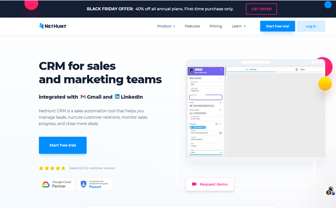336x208 pixels.
Task: Click the large hero Start free trial button
Action: pos(63,145)
